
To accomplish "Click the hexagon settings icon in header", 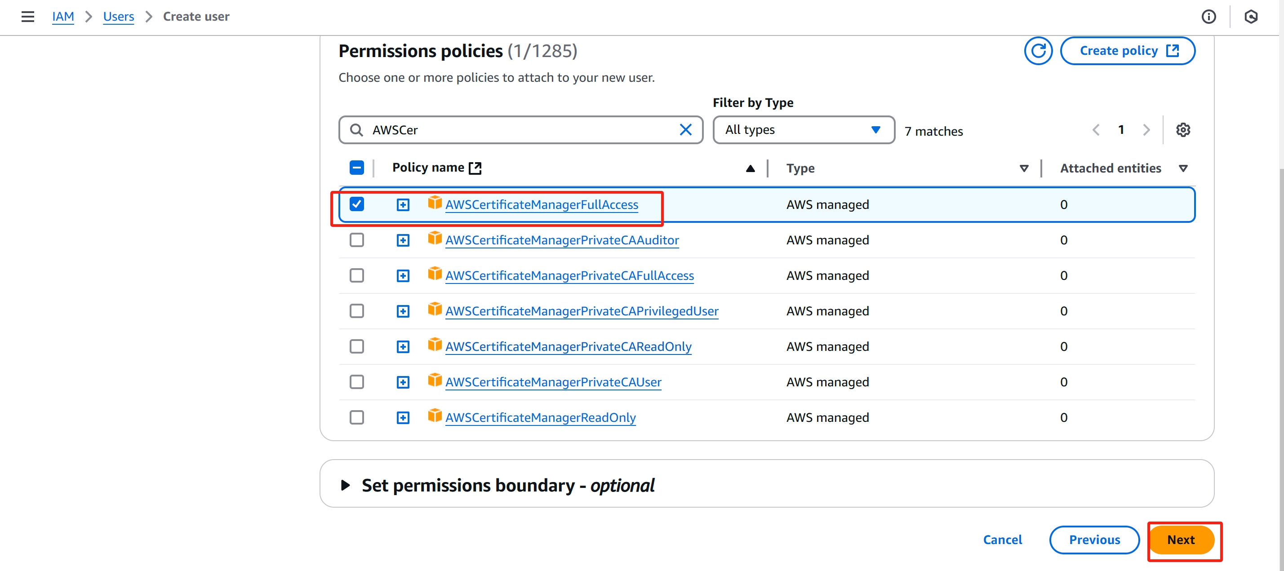I will click(x=1251, y=17).
